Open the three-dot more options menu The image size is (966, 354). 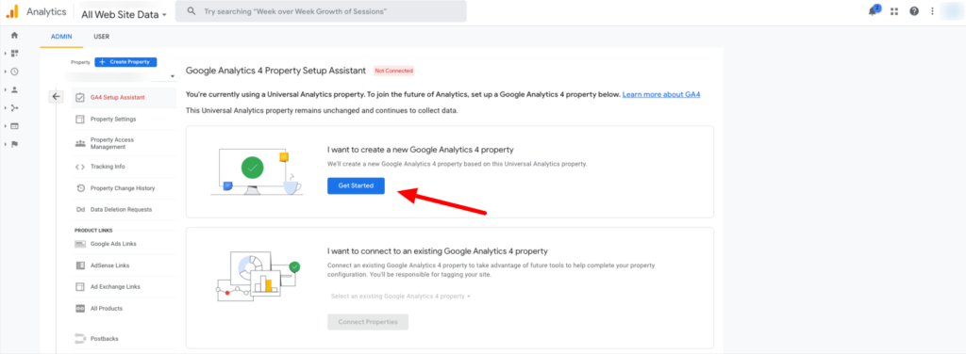[x=933, y=11]
